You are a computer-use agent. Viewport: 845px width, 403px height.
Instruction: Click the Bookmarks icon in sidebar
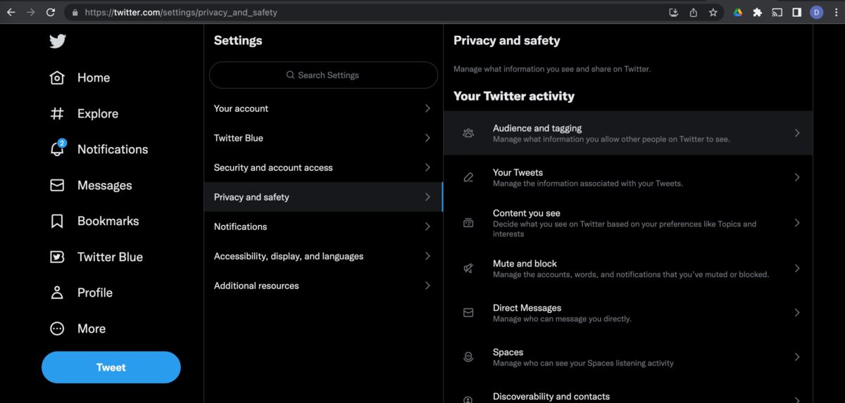[x=57, y=221]
